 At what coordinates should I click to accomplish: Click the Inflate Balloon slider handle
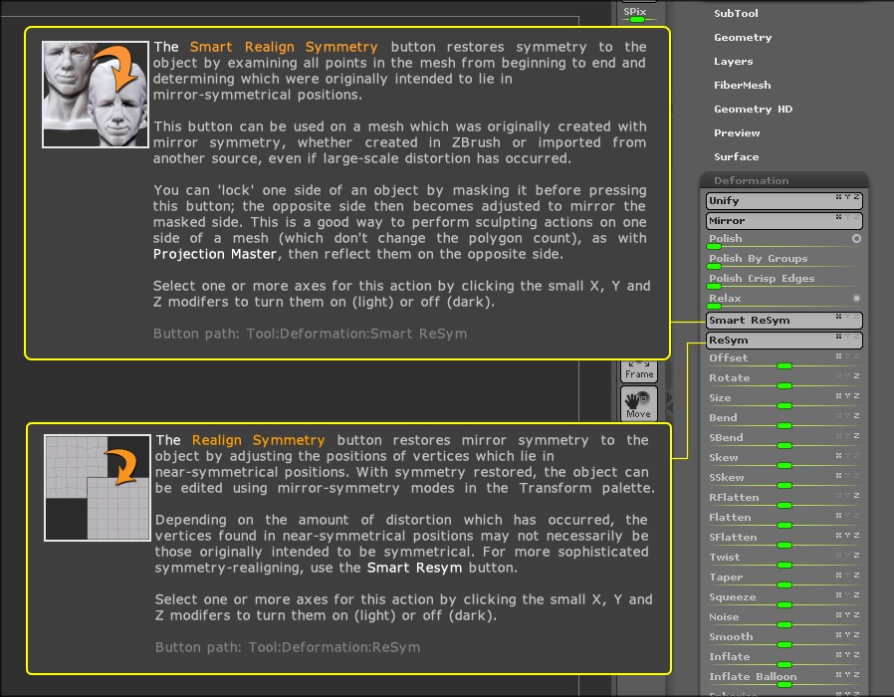pyautogui.click(x=784, y=684)
